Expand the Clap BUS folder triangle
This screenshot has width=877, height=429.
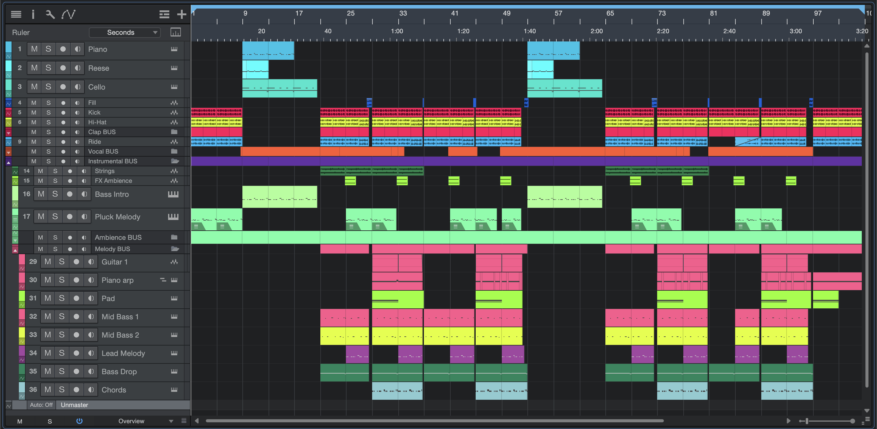9,133
